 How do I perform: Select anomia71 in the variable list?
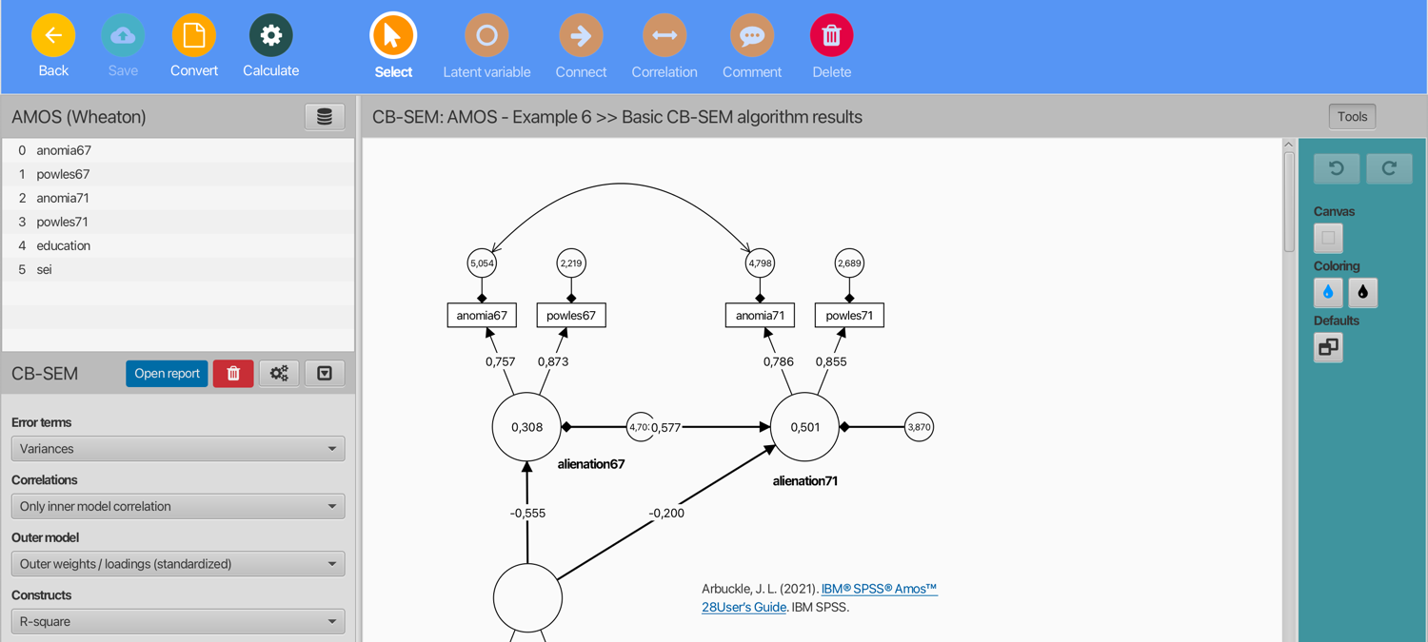click(178, 198)
